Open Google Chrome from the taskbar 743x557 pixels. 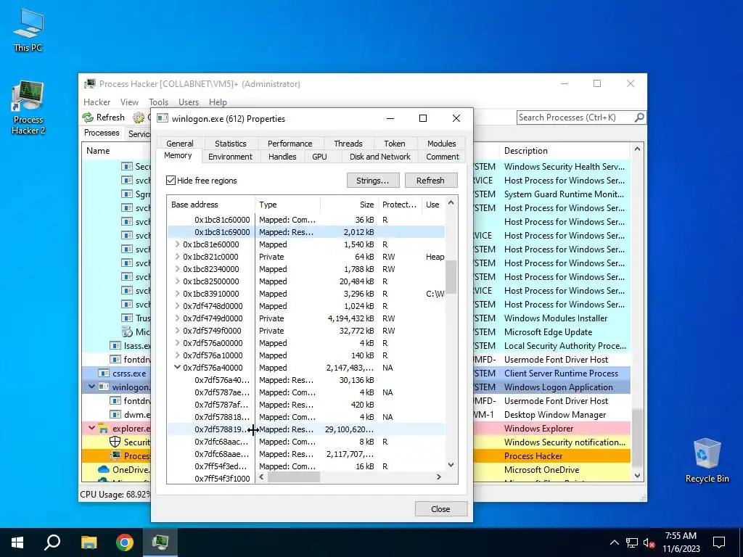pyautogui.click(x=125, y=542)
